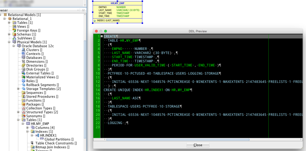This screenshot has width=306, height=151.
Task: Click the green zoom button of DDL Preview
Action: click(105, 31)
